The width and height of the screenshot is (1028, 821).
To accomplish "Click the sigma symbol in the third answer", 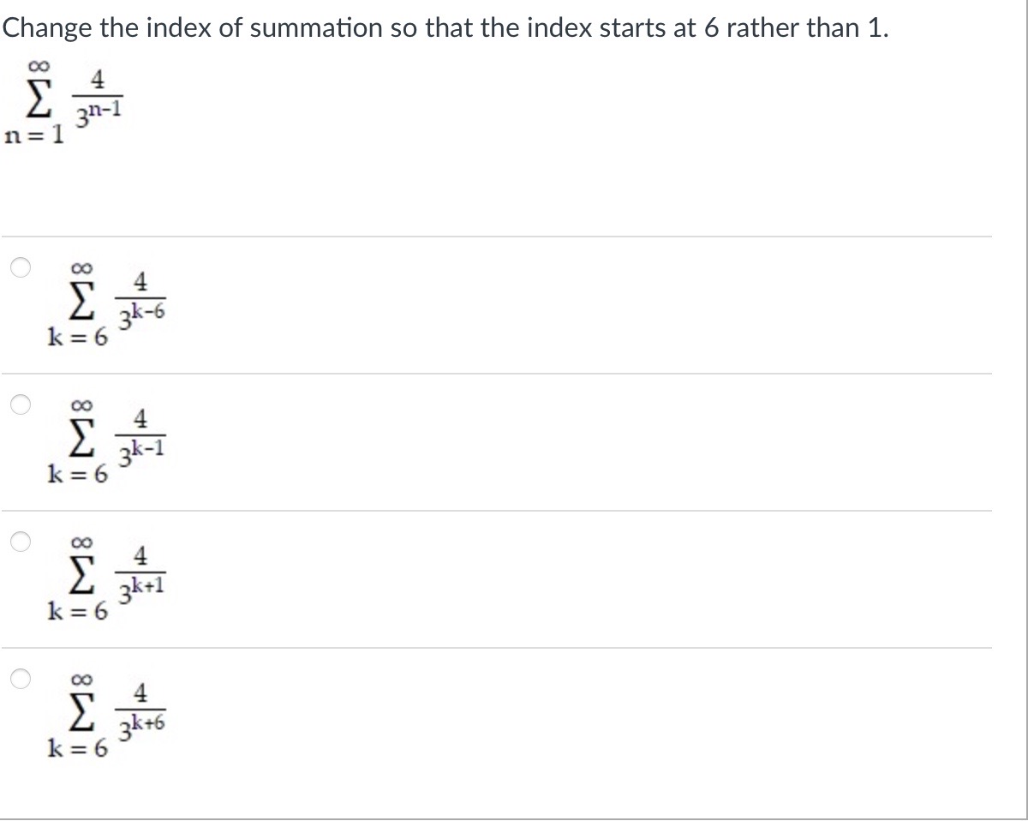I will pyautogui.click(x=80, y=575).
